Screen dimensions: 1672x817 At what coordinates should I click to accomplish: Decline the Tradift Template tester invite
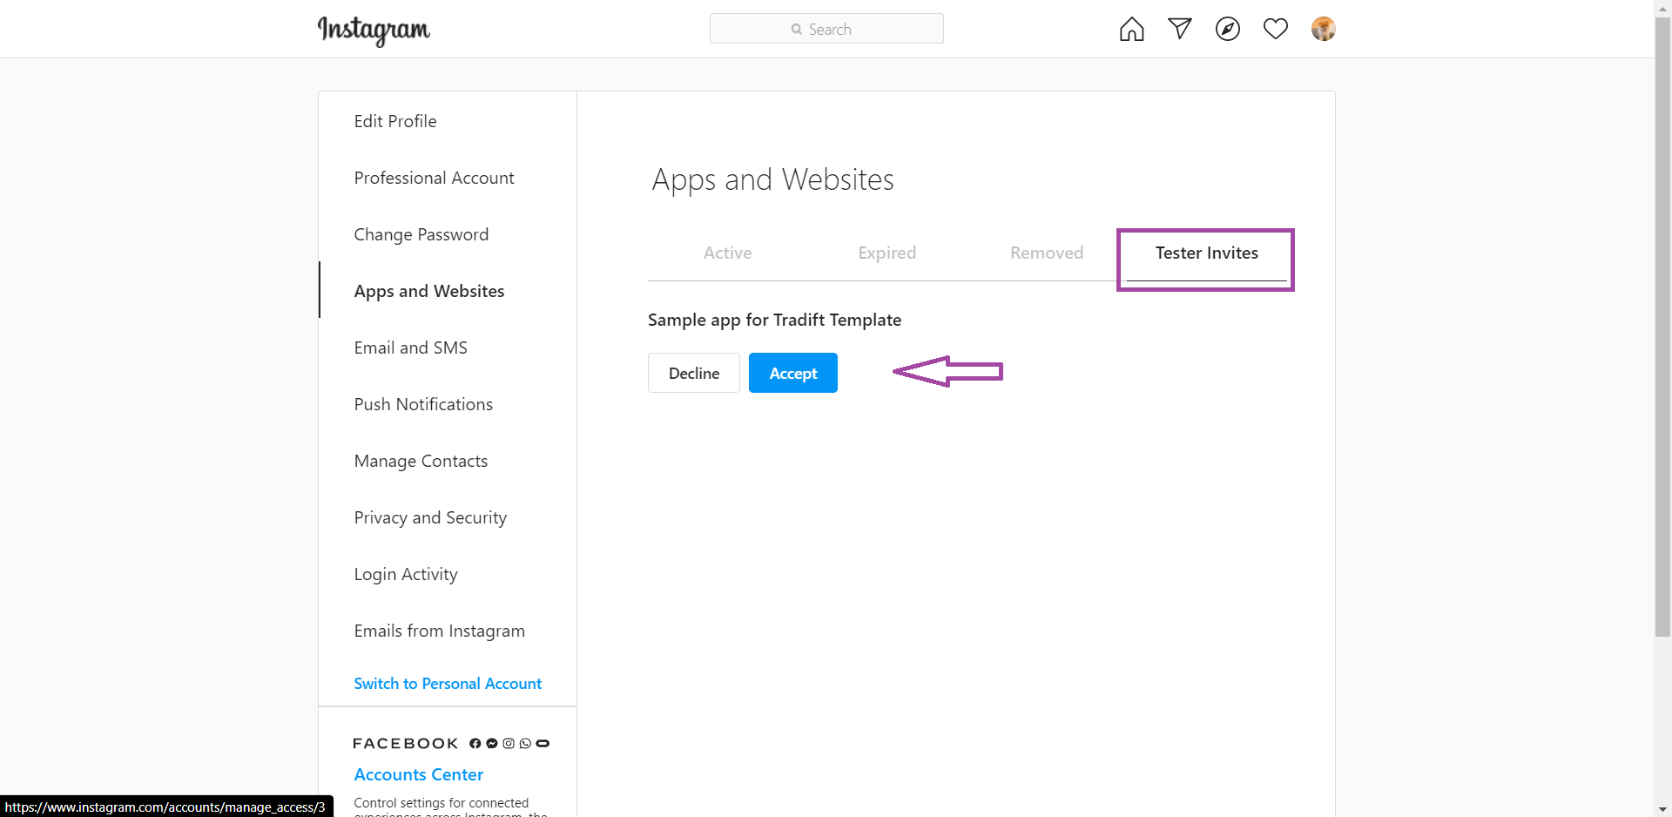(693, 373)
